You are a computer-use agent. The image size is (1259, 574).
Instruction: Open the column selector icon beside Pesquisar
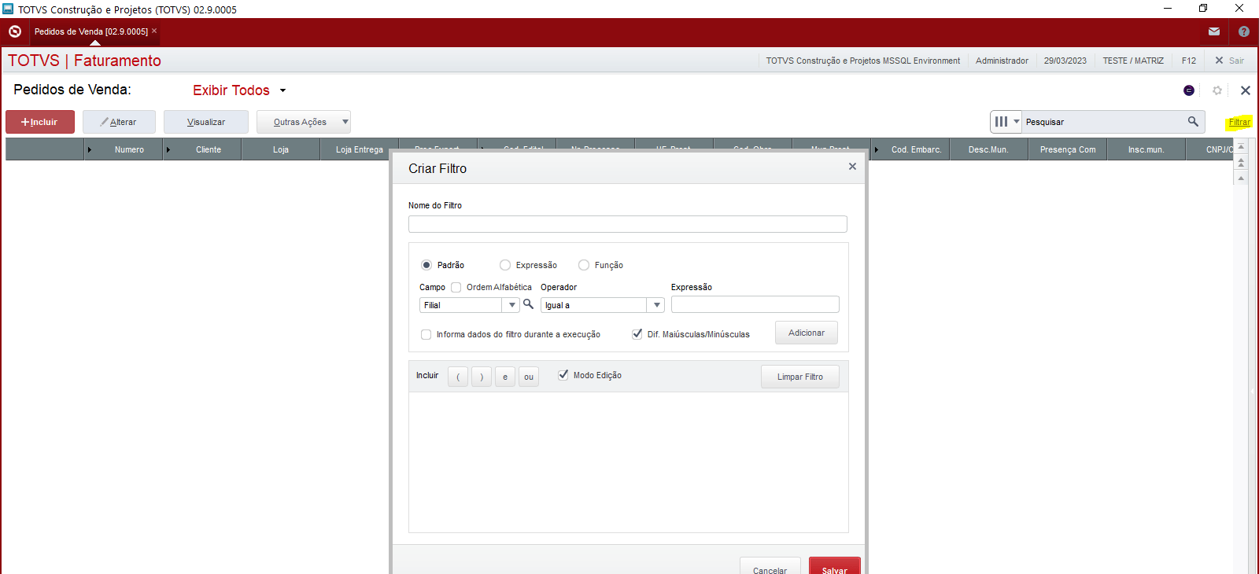point(1005,122)
